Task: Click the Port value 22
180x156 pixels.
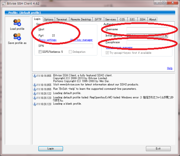Action: 53,36
